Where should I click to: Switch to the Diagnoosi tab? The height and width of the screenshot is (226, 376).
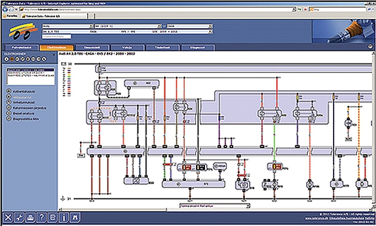point(198,47)
